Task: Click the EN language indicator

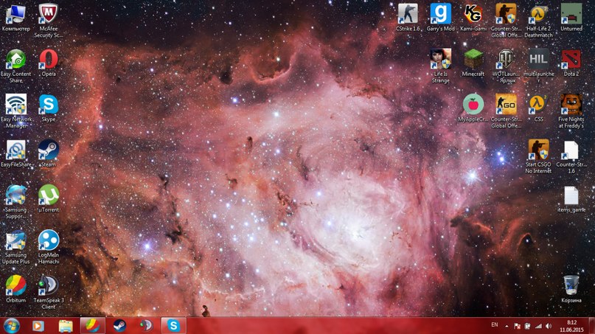Action: pos(495,325)
